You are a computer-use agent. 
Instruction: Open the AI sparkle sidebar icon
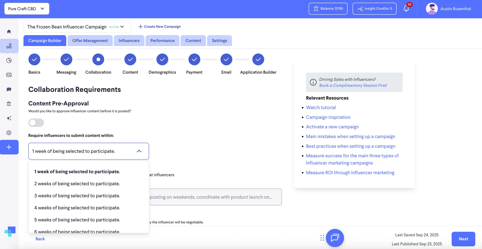click(x=9, y=118)
